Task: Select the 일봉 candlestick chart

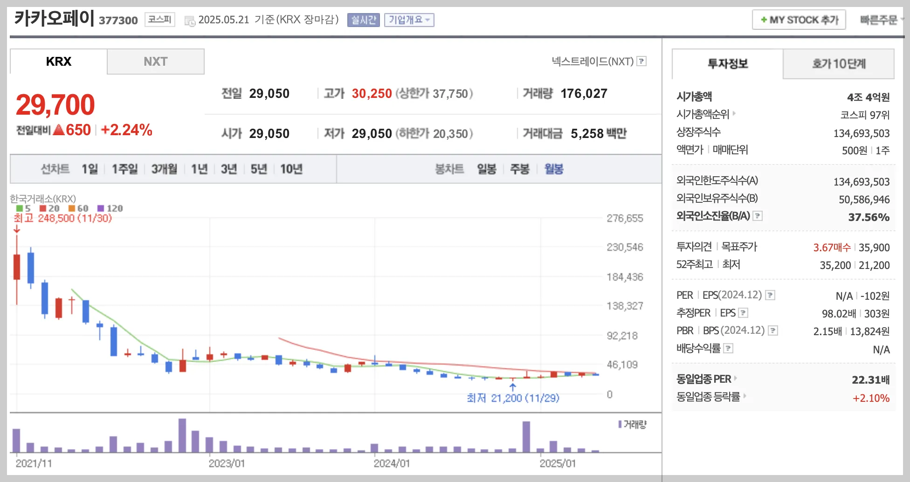Action: coord(487,169)
